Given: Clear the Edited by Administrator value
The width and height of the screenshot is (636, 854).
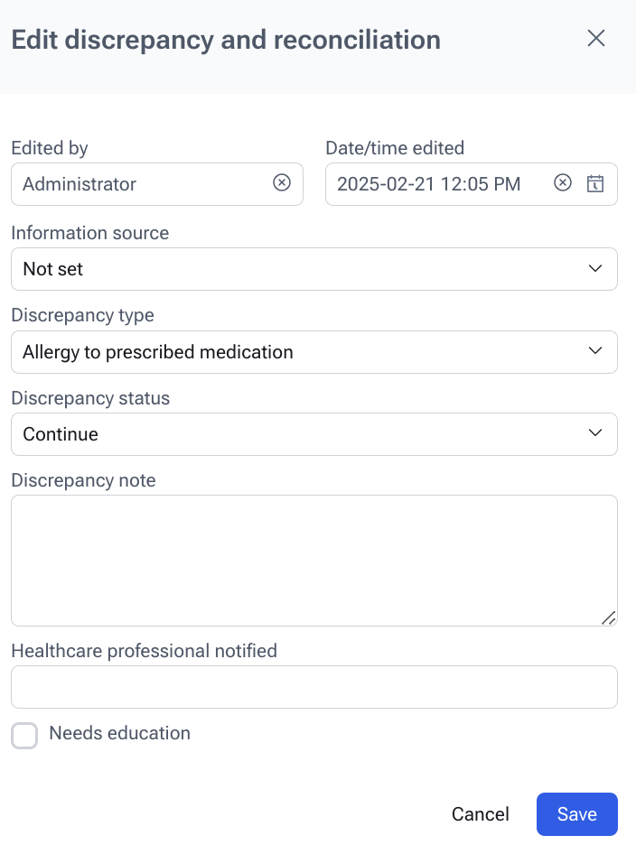Looking at the screenshot, I should 282,183.
